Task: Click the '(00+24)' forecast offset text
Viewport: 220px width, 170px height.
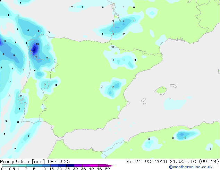Action: click(209, 162)
